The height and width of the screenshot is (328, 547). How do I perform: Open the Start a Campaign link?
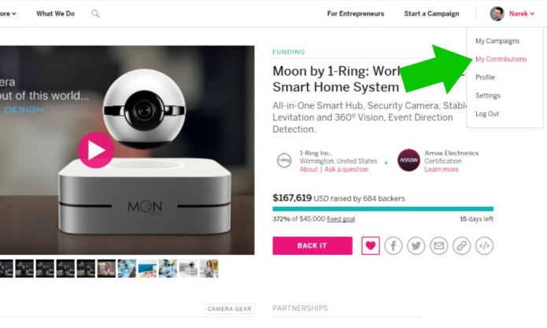431,13
